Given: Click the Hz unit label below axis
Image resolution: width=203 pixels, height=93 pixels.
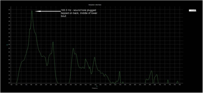Looking at the screenshot, I should 97,86.
